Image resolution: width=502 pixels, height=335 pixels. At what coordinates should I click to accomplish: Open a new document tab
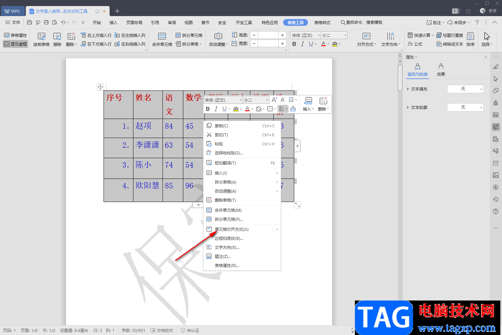(x=117, y=11)
